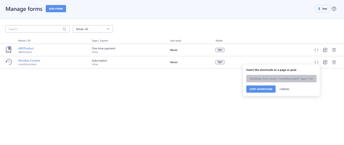The height and width of the screenshot is (145, 344).
Task: Select the fullstripe_form shortcode text field
Action: click(281, 79)
